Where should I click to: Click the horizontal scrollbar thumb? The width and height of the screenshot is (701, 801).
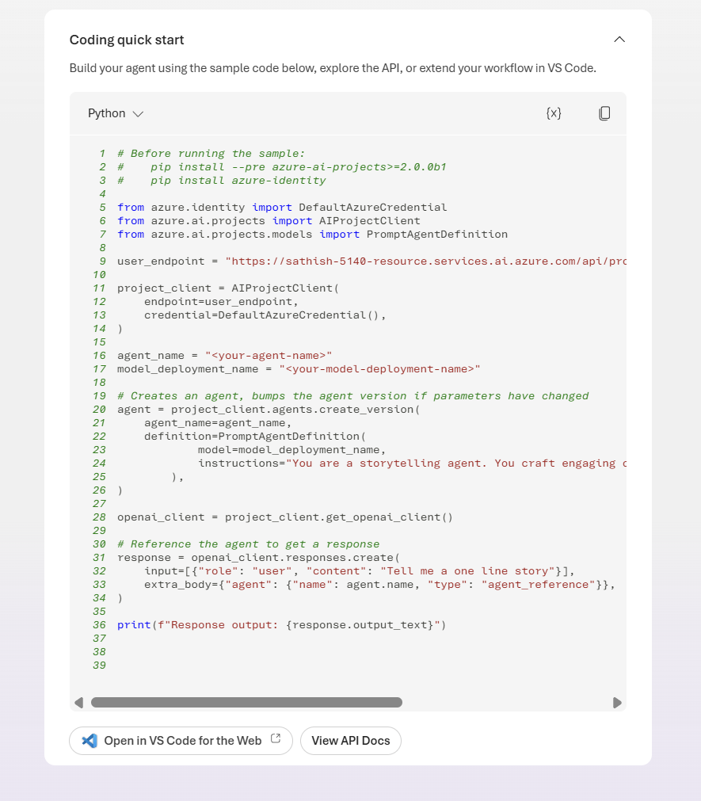point(246,702)
